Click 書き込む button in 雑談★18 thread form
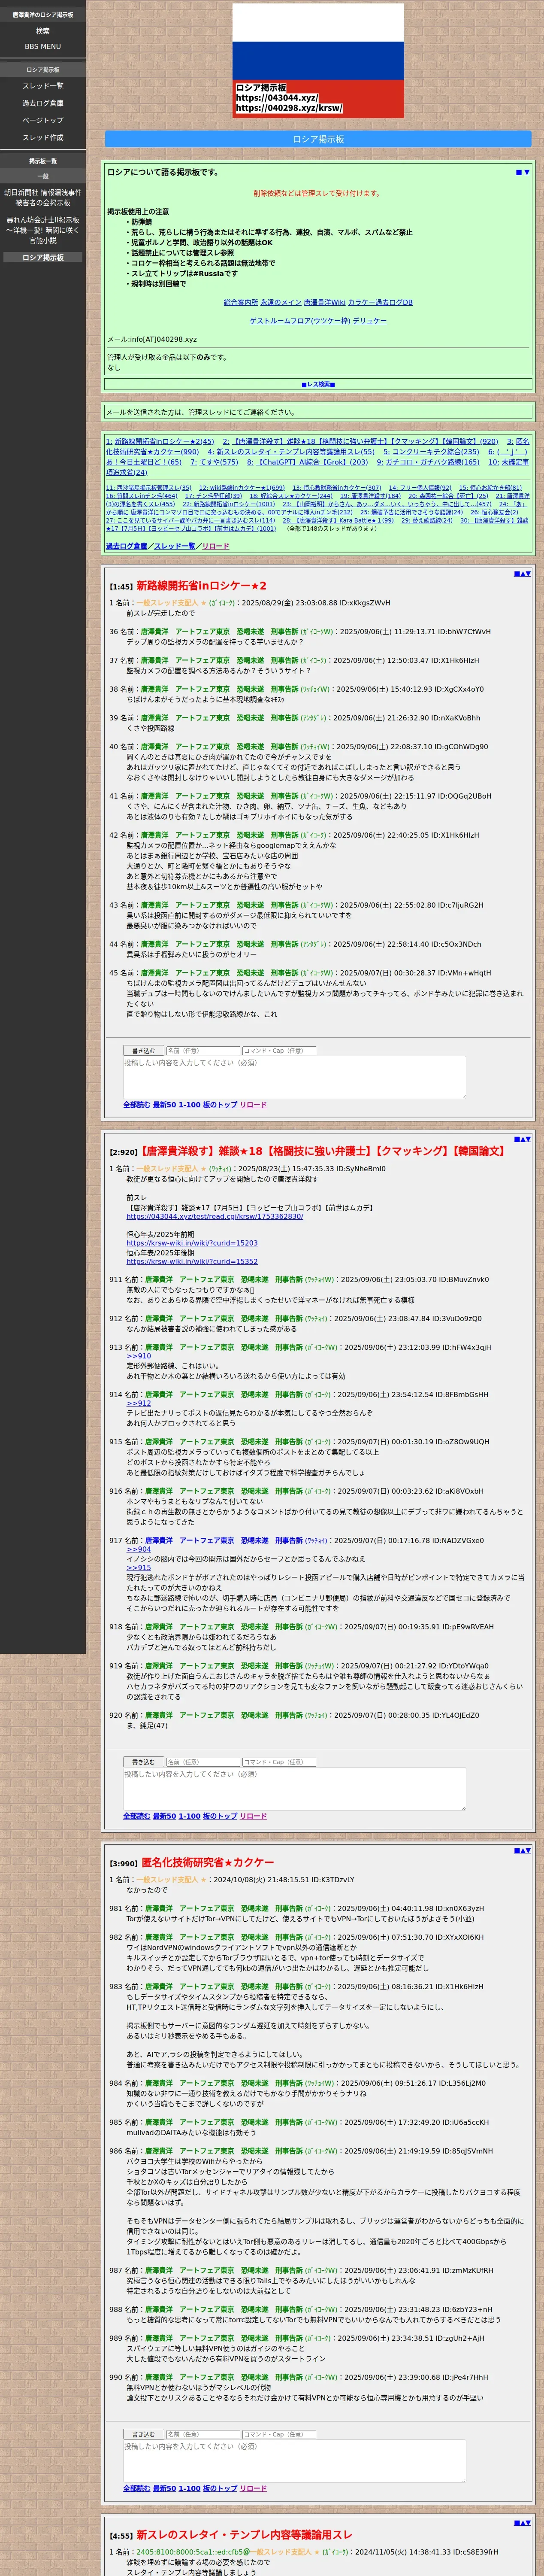The image size is (544, 2576). tap(142, 1762)
